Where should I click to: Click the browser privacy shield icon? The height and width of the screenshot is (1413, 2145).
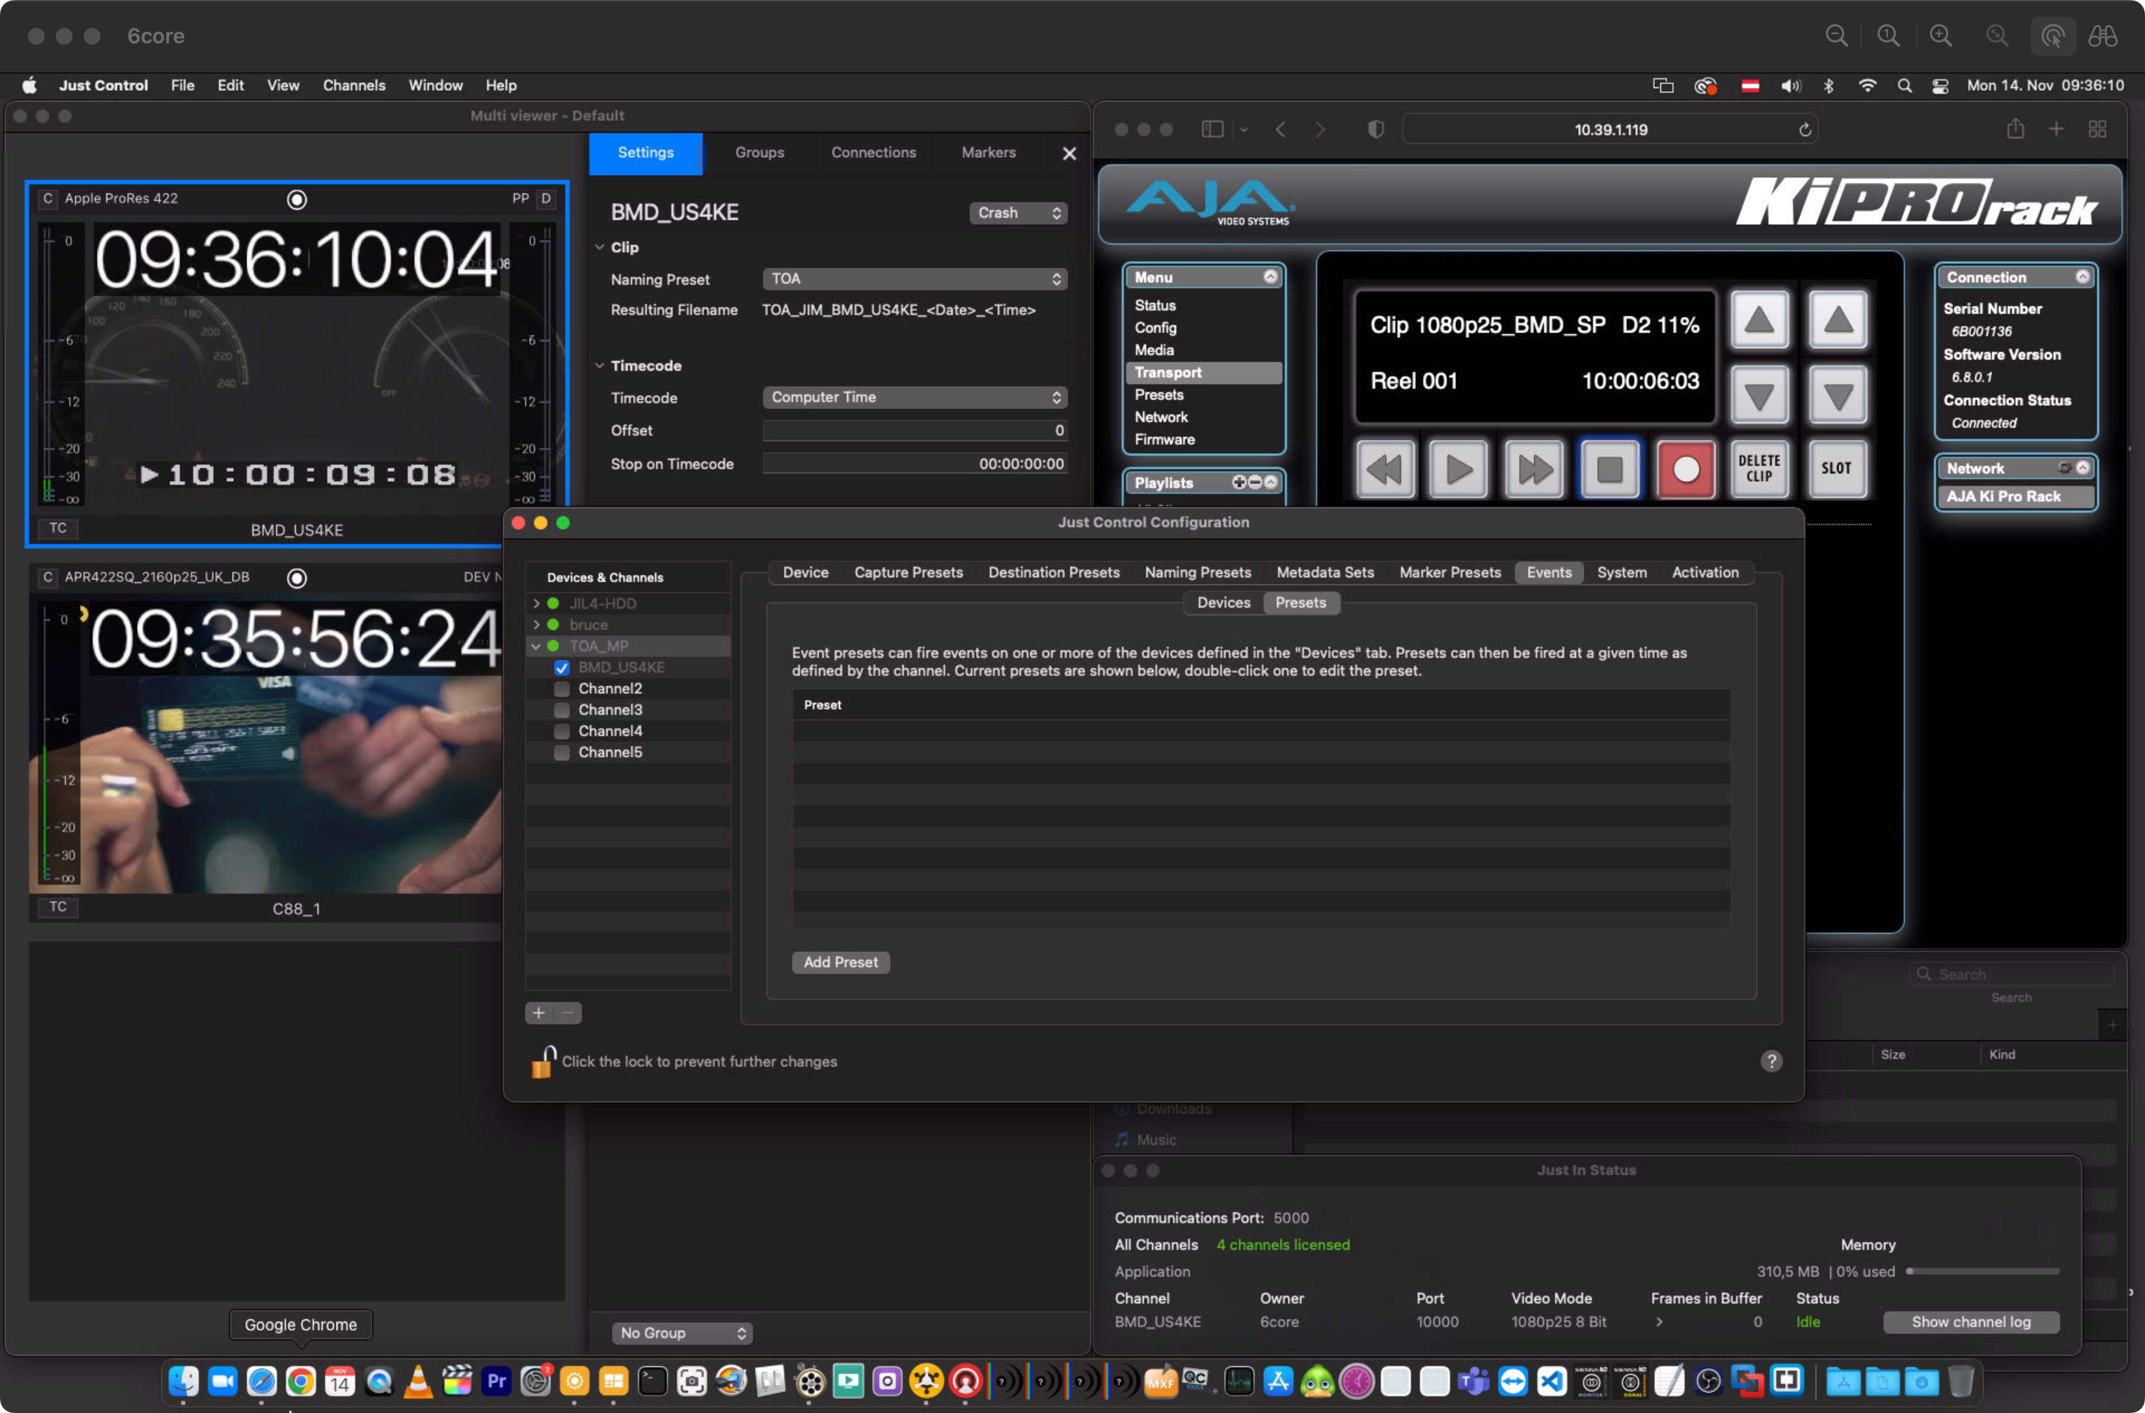coord(1376,129)
